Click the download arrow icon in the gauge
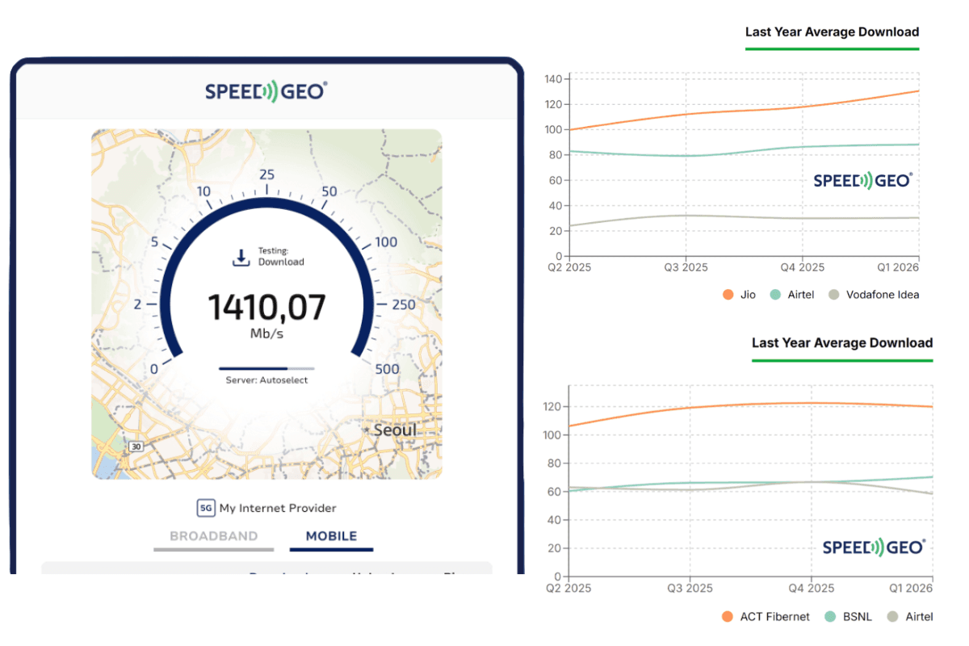969x646 pixels. point(240,256)
